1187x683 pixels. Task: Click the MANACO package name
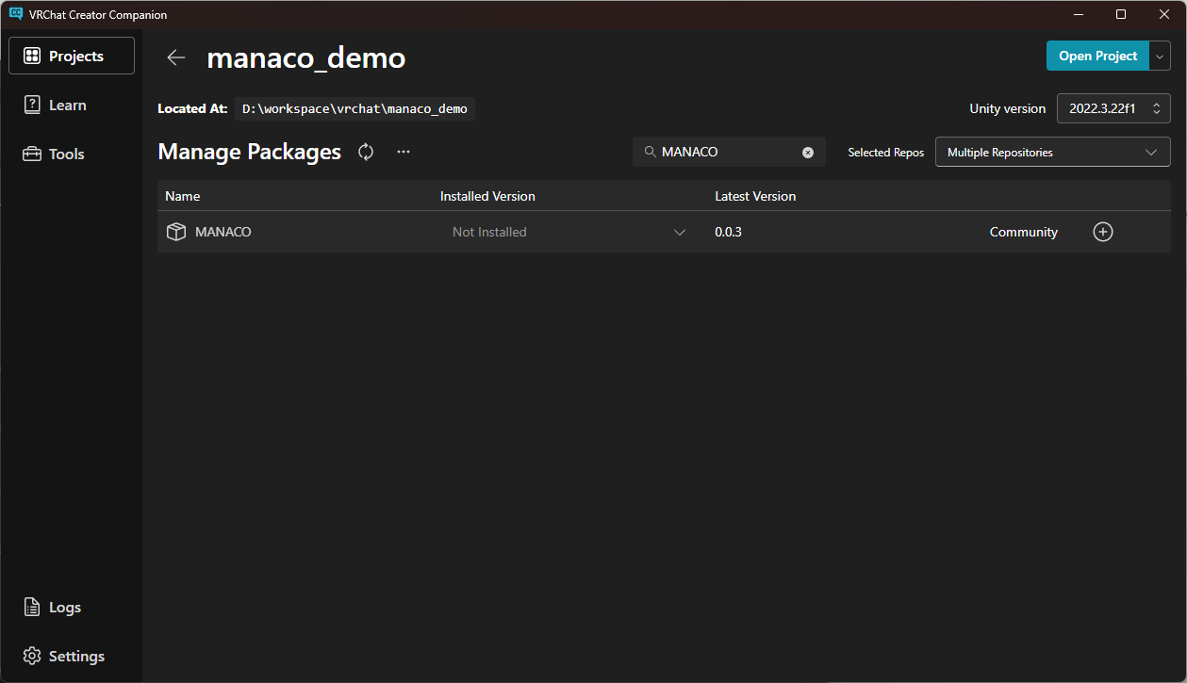tap(223, 232)
